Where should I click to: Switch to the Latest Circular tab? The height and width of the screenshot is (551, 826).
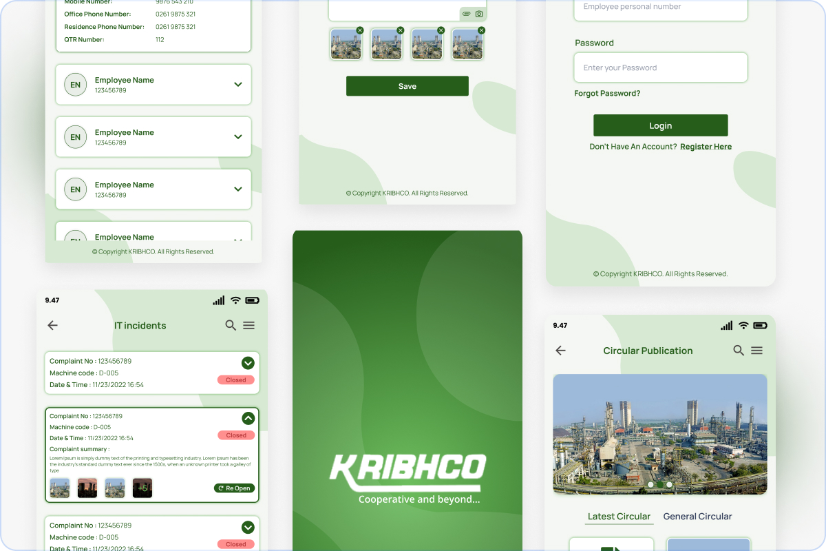(619, 517)
